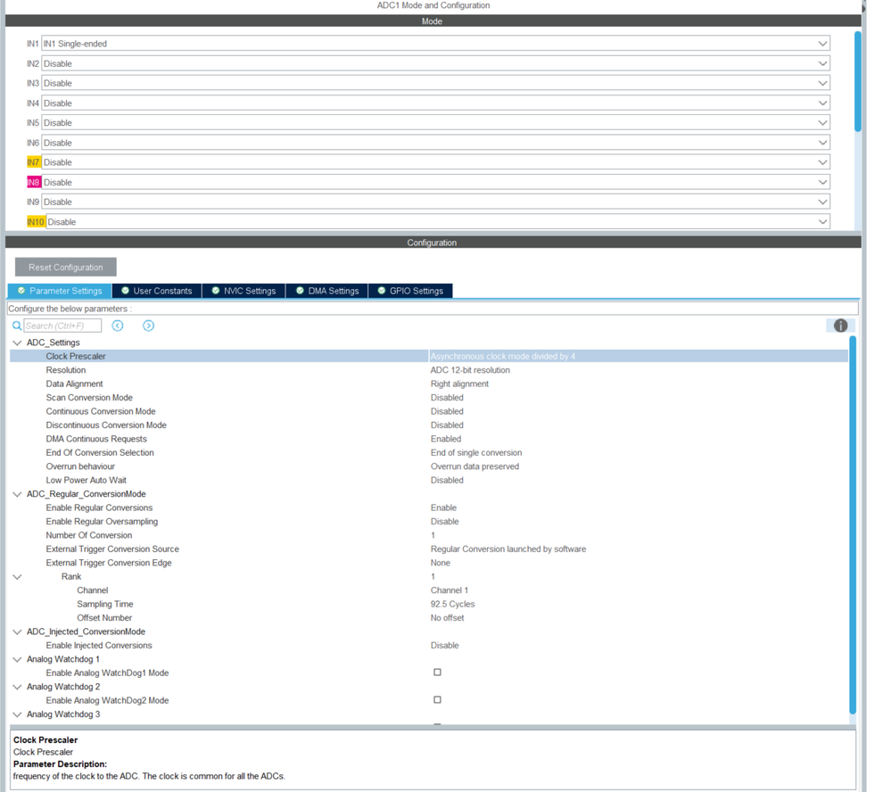The image size is (891, 792).
Task: Select External Trigger Conversion Edge parameter
Action: pyautogui.click(x=109, y=563)
